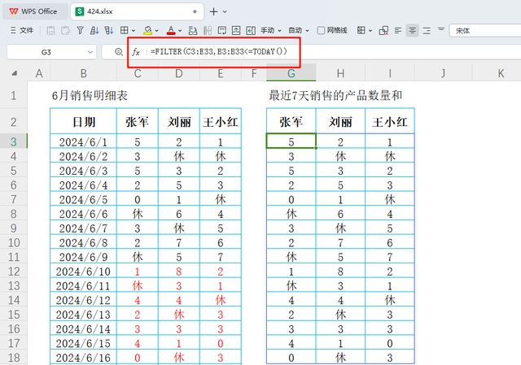521x365 pixels.
Task: Select row 3 header
Action: [x=14, y=141]
